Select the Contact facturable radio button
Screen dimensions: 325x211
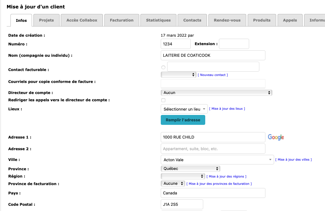click(163, 68)
